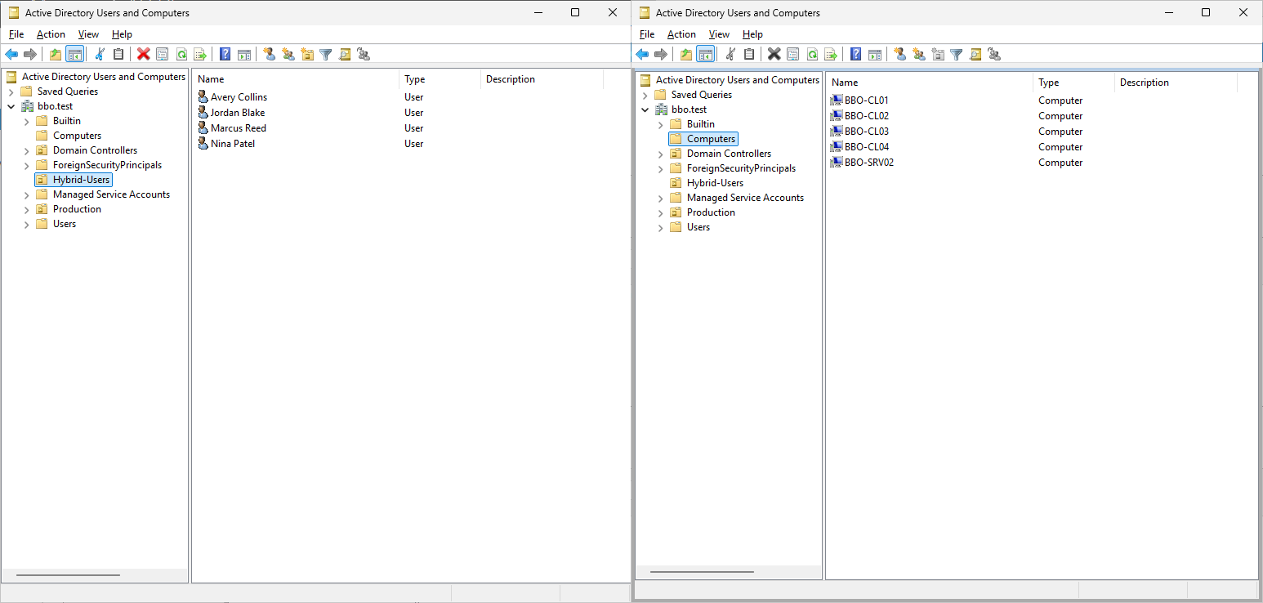Expand Production node in users-list window tree

[27, 209]
